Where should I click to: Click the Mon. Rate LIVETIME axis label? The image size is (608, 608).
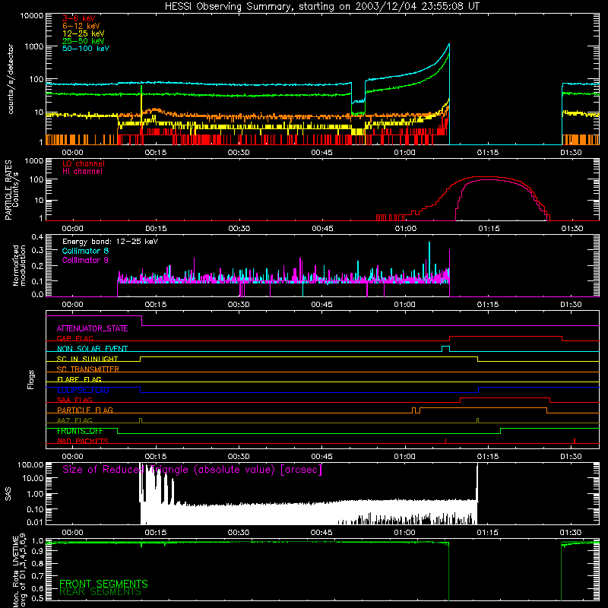tap(19, 571)
